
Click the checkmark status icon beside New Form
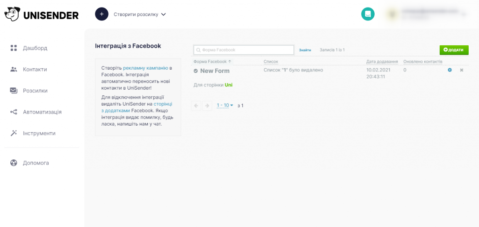click(196, 71)
